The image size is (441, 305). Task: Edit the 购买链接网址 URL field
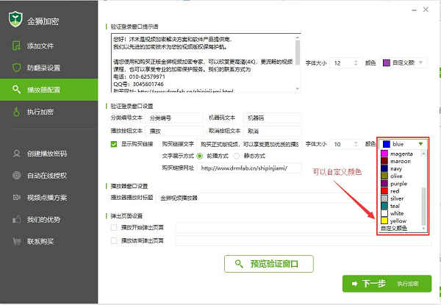pos(249,168)
